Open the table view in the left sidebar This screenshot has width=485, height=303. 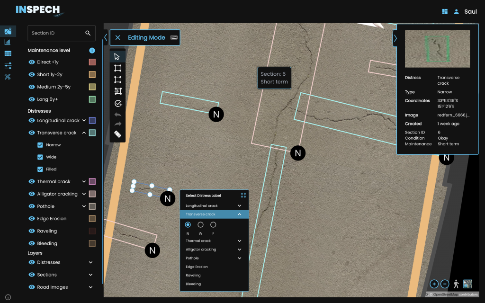click(x=8, y=53)
